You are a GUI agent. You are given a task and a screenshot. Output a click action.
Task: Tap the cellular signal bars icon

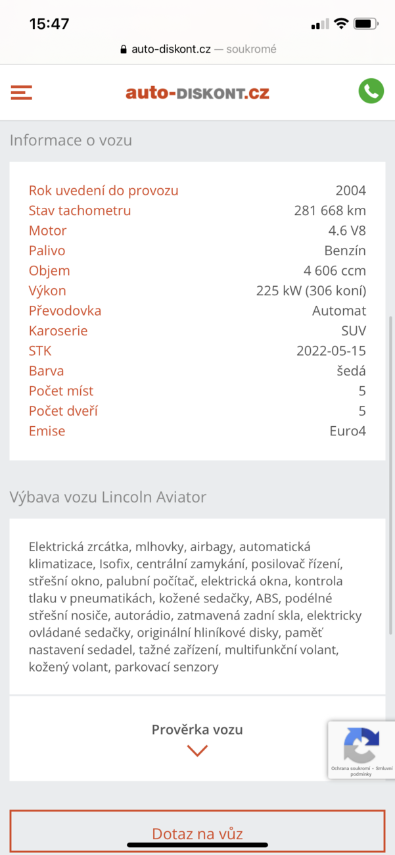(320, 24)
